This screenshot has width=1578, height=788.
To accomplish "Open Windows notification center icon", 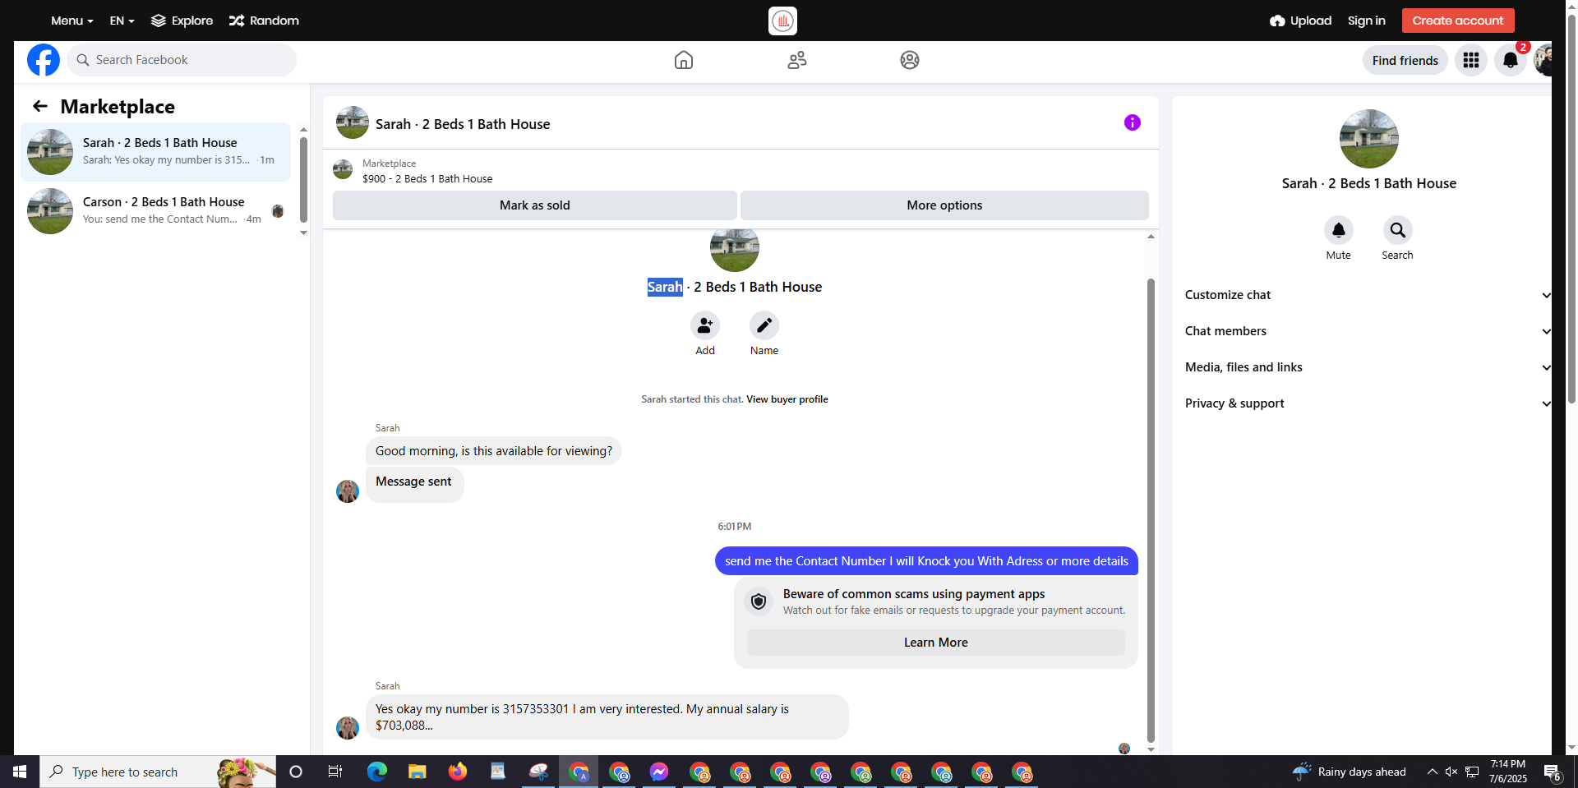I will 1553,772.
